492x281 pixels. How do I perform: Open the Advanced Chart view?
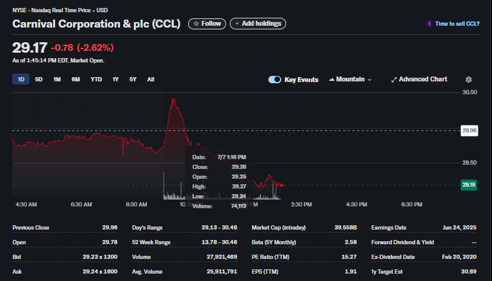[x=419, y=80]
